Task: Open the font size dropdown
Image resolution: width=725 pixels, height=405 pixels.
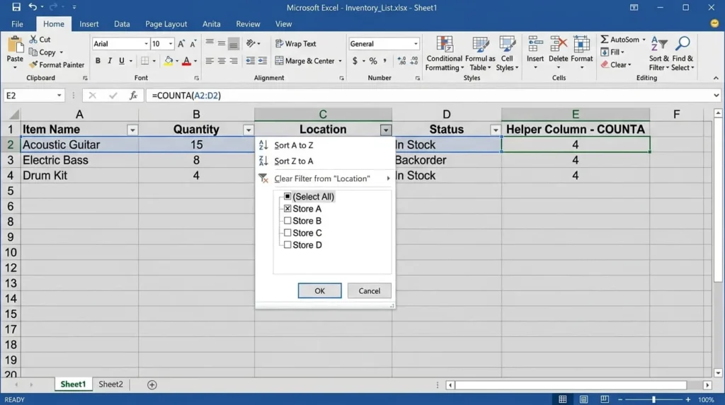Action: pos(171,43)
